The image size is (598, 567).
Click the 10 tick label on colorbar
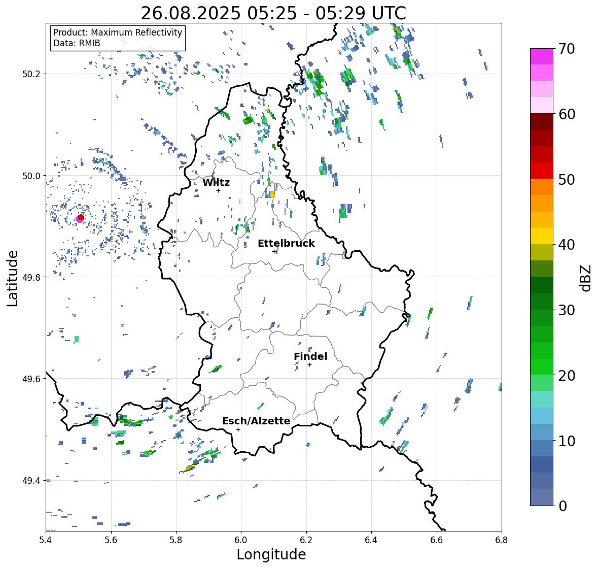click(567, 441)
